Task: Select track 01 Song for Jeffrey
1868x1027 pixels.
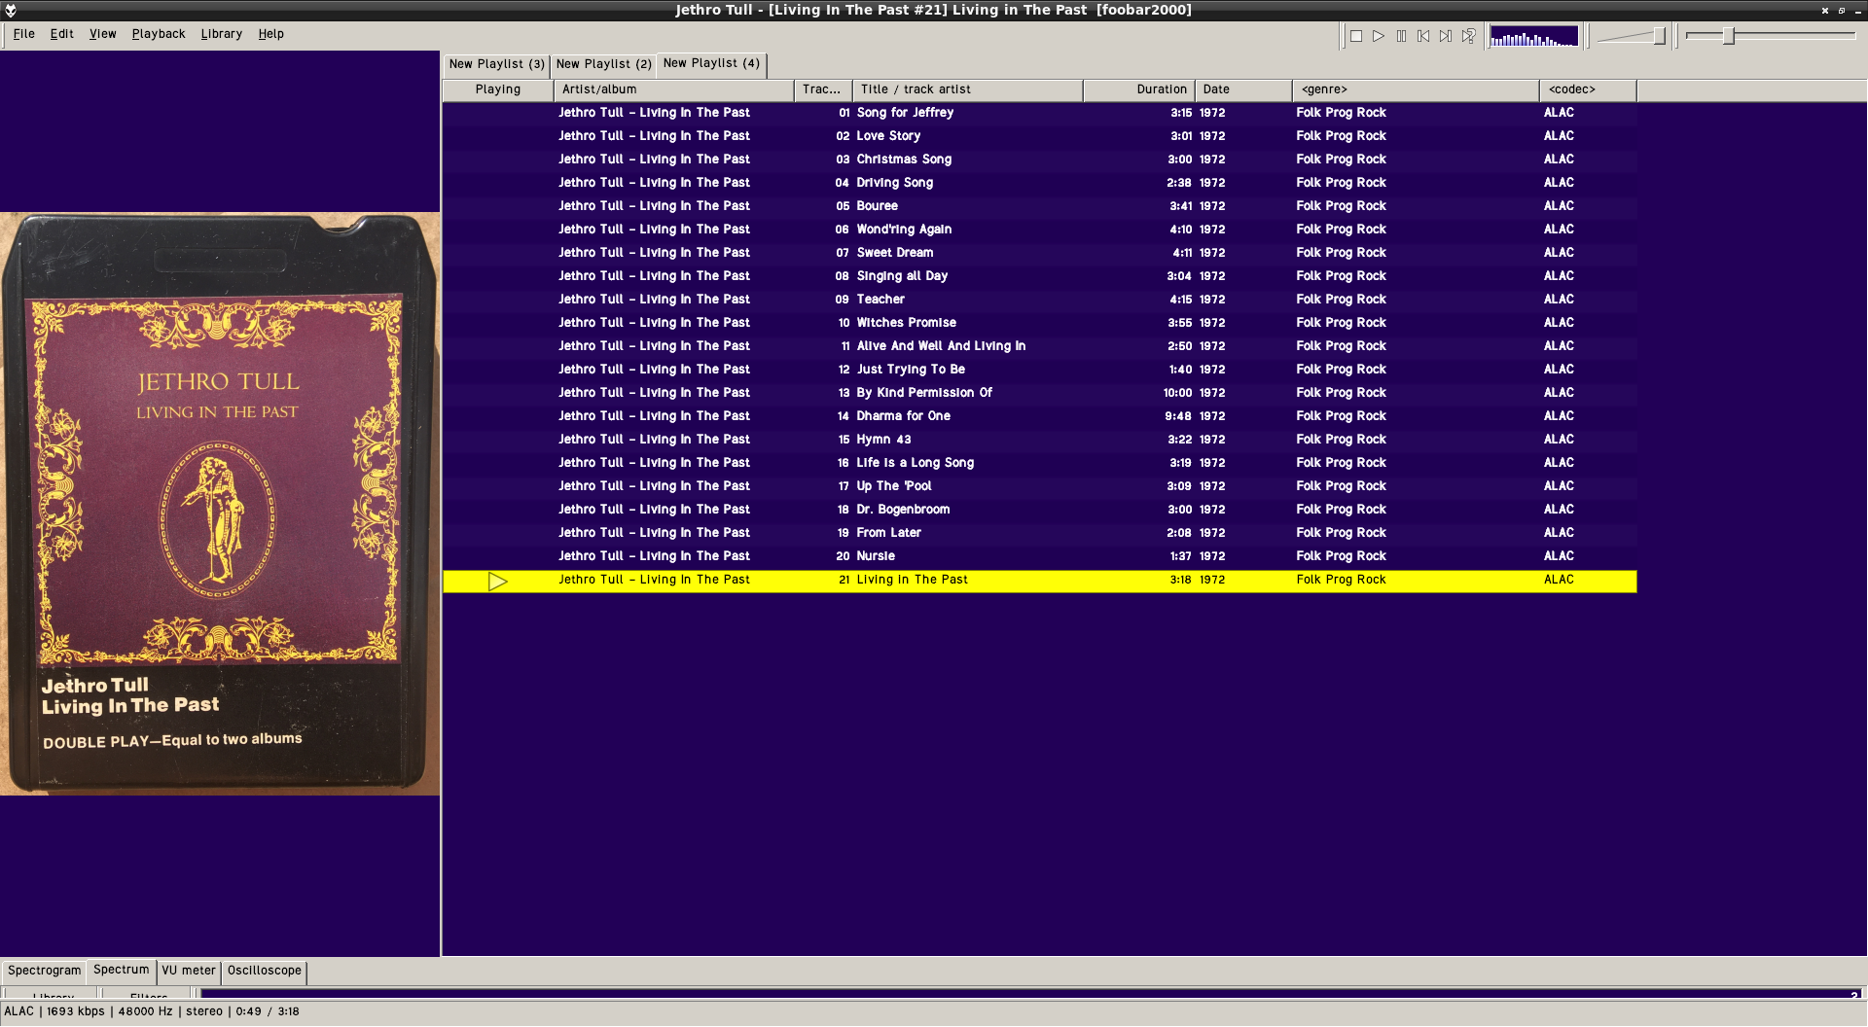Action: click(x=1039, y=113)
